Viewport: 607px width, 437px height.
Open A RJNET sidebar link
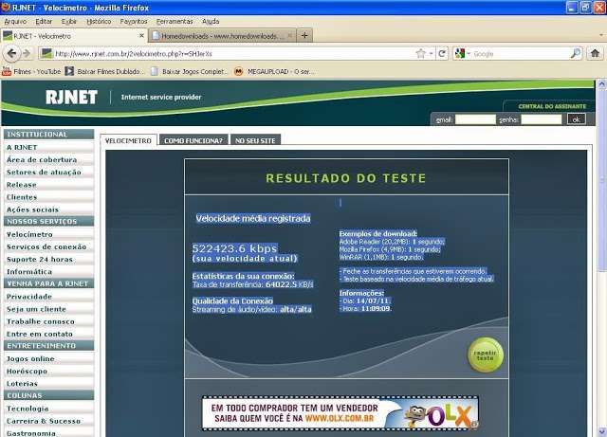point(22,148)
